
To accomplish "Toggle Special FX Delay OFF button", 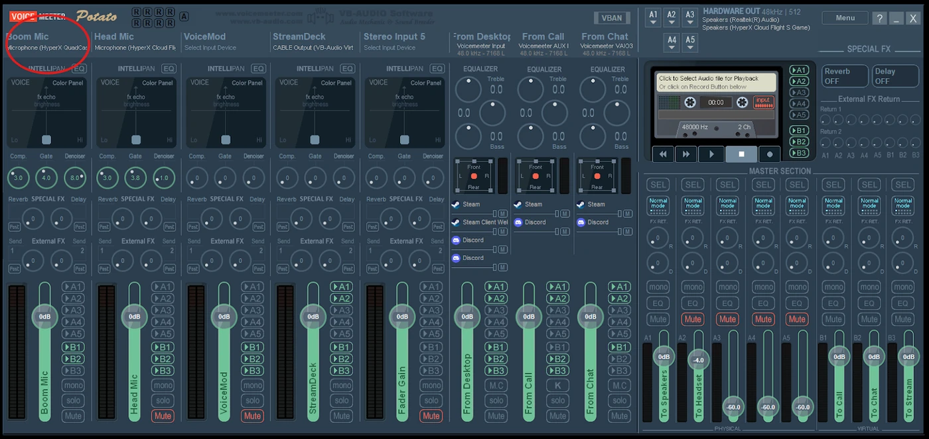I will point(895,76).
